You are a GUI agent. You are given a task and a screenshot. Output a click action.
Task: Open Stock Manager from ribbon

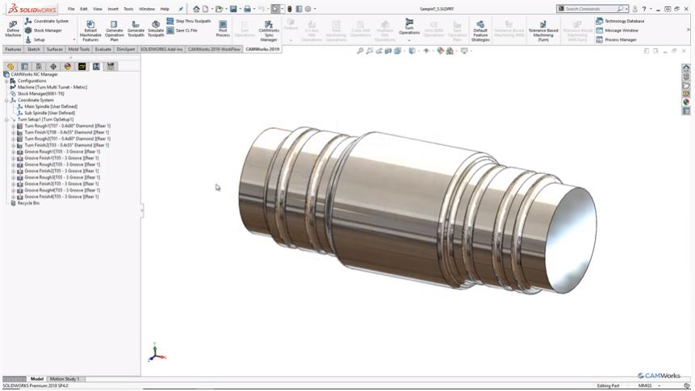coord(43,31)
